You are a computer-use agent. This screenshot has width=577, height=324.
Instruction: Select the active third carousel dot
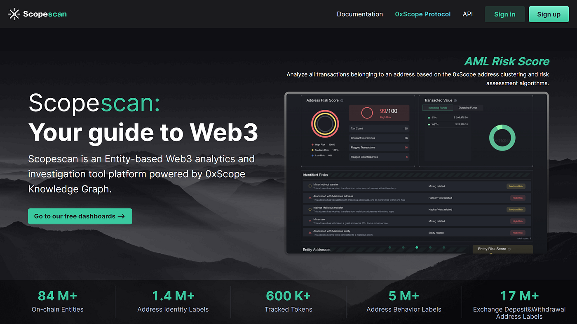(417, 248)
